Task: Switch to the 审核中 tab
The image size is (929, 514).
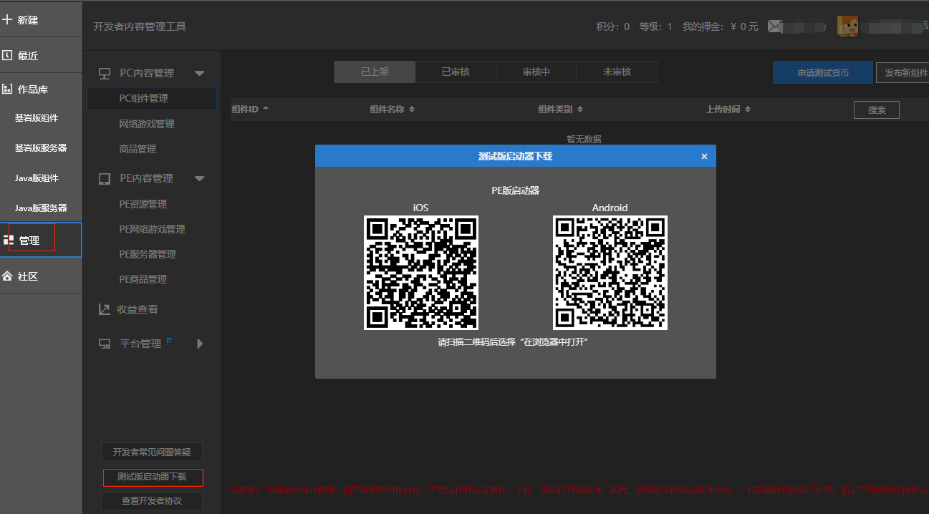Action: tap(536, 72)
